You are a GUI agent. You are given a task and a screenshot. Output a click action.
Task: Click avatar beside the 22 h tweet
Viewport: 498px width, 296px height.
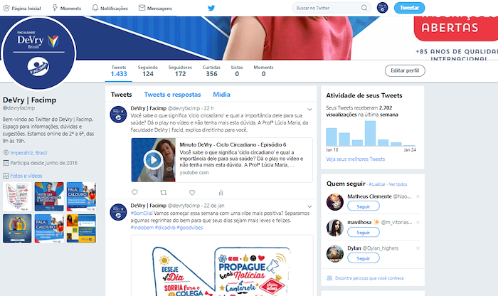[x=118, y=115]
